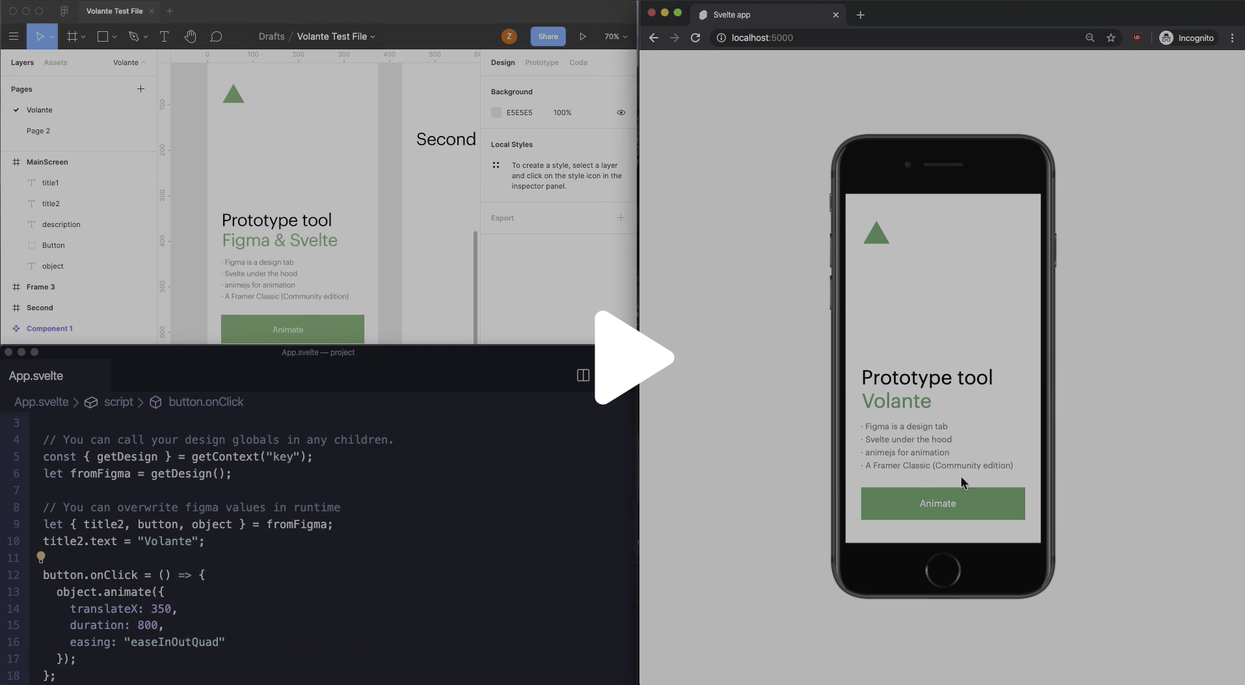Open a new Figma tab with plus

coord(169,11)
